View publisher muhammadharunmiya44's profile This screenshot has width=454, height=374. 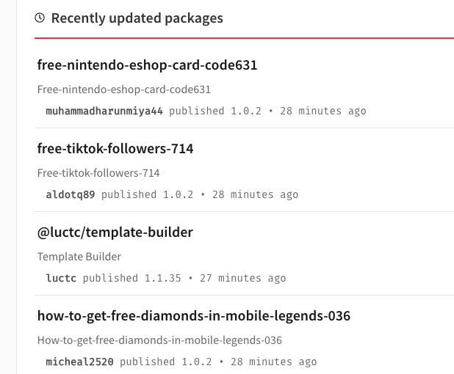click(104, 111)
